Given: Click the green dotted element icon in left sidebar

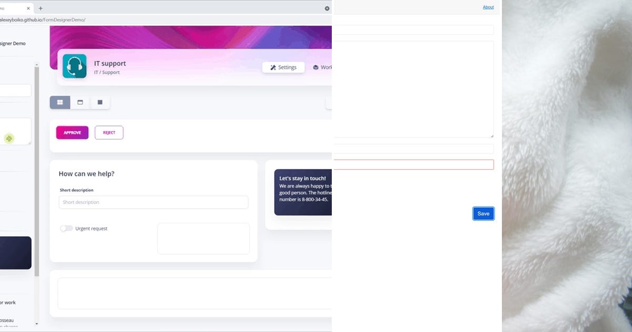Looking at the screenshot, I should (8, 139).
